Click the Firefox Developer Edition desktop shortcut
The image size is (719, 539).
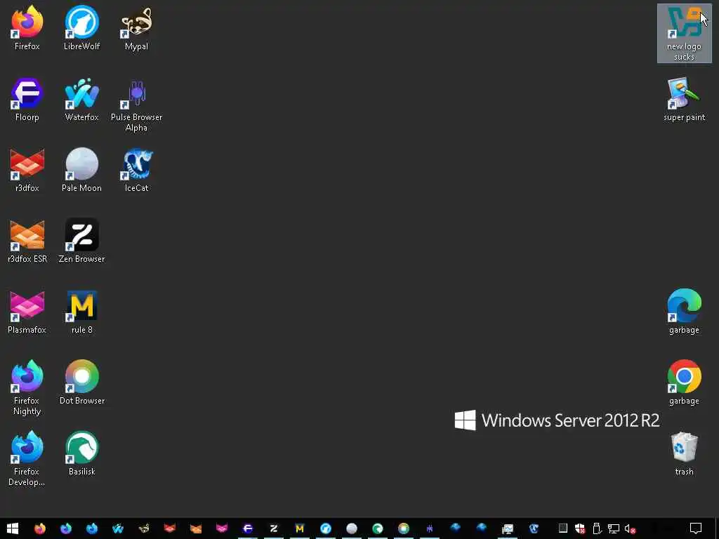point(27,458)
